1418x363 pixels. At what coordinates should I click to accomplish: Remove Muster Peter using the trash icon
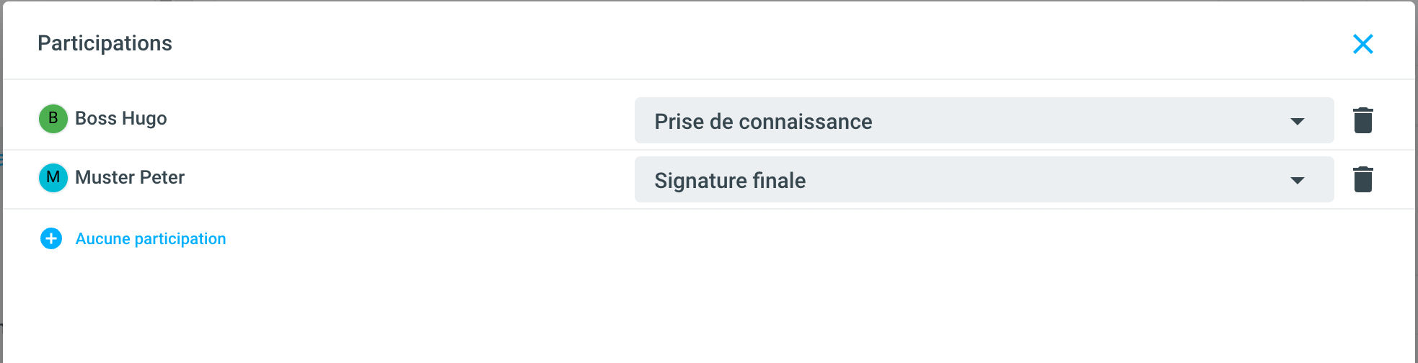pyautogui.click(x=1362, y=179)
